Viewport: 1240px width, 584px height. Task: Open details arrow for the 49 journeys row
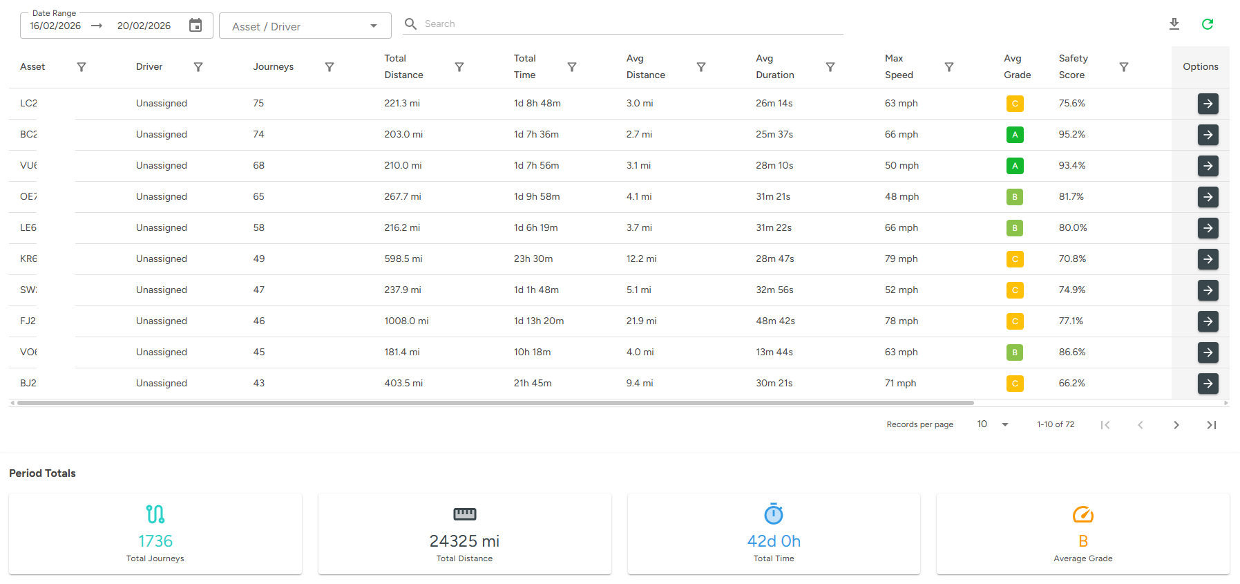point(1208,259)
